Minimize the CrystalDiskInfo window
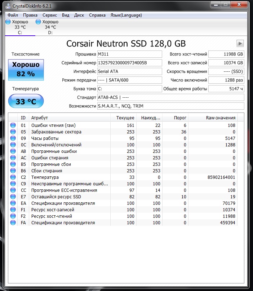Screen dimensions: 253x291 [216, 5]
